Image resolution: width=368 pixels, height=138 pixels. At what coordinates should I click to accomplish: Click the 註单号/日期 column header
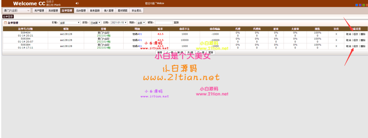tap(26, 29)
